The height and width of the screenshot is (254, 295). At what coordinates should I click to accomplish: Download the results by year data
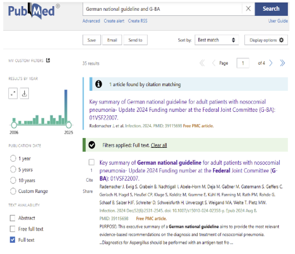click(x=25, y=94)
